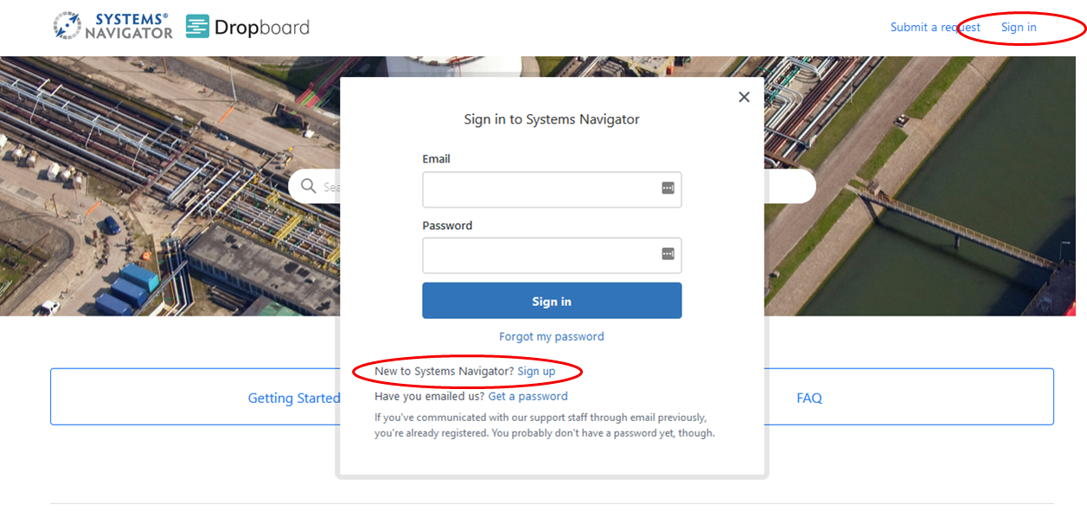Select the Dropboard logo icon
This screenshot has width=1087, height=517.
point(198,27)
